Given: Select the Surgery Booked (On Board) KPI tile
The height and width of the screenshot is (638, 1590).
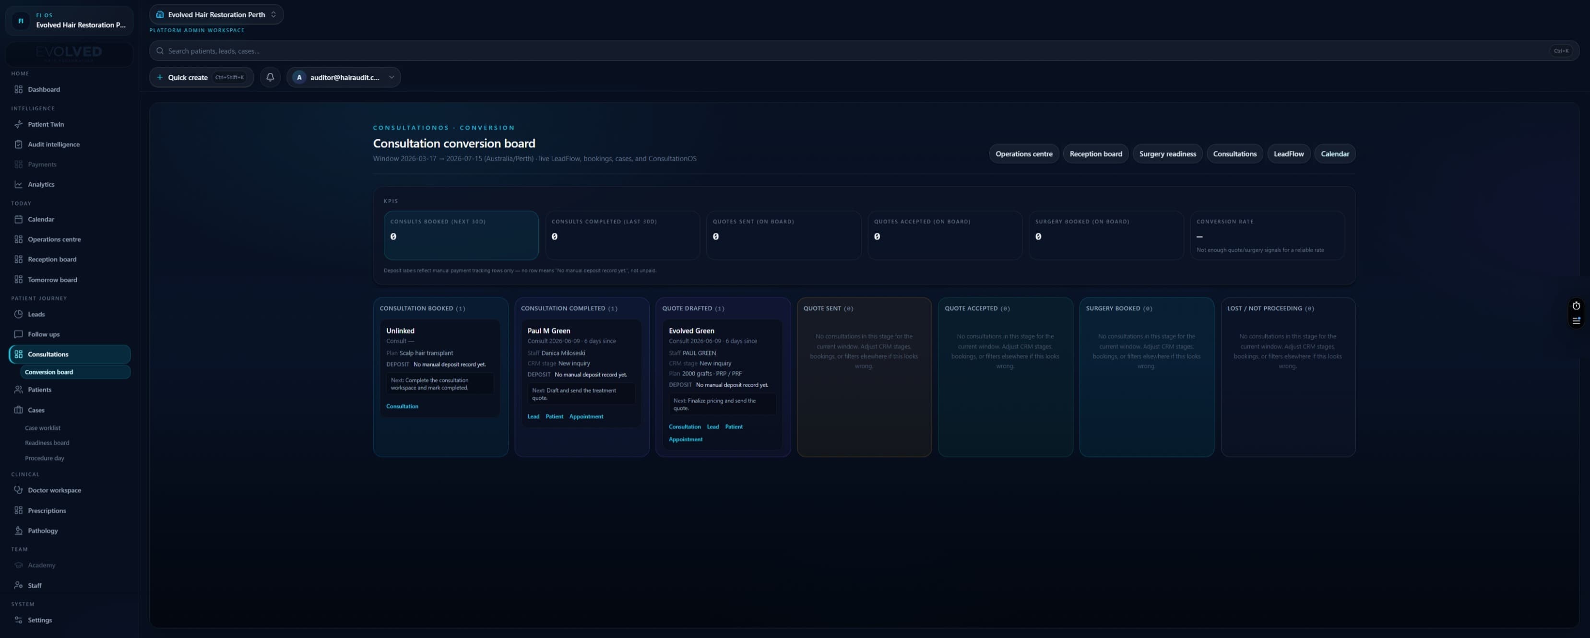Looking at the screenshot, I should [x=1106, y=235].
